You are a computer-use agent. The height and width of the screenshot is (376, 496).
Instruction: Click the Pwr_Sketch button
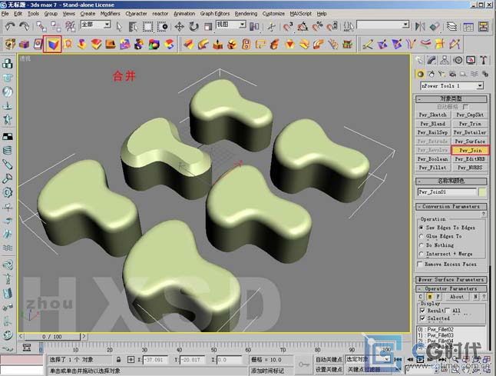click(433, 115)
